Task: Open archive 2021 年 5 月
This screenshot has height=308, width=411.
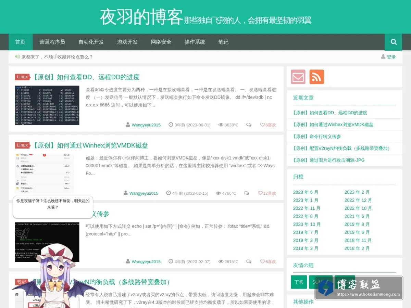Action: 357,216
